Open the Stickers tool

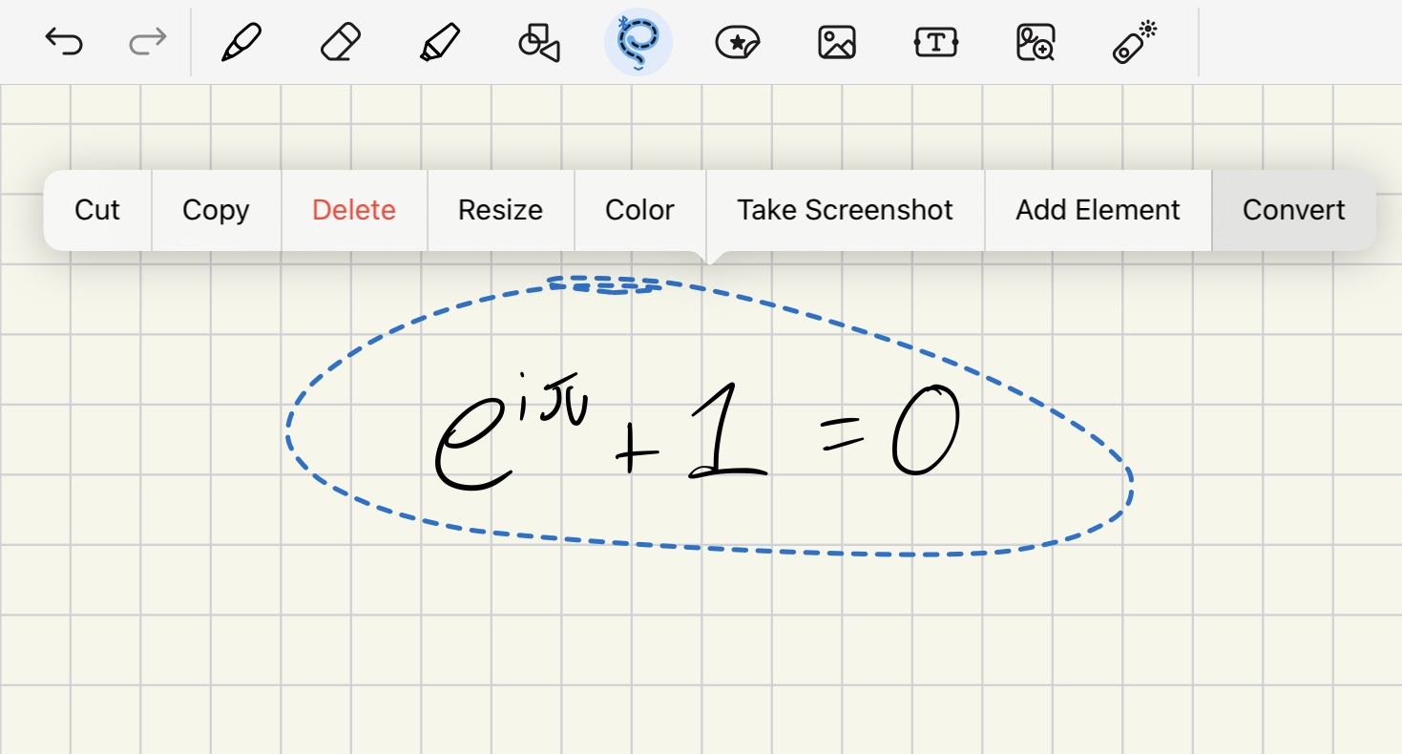(x=738, y=42)
